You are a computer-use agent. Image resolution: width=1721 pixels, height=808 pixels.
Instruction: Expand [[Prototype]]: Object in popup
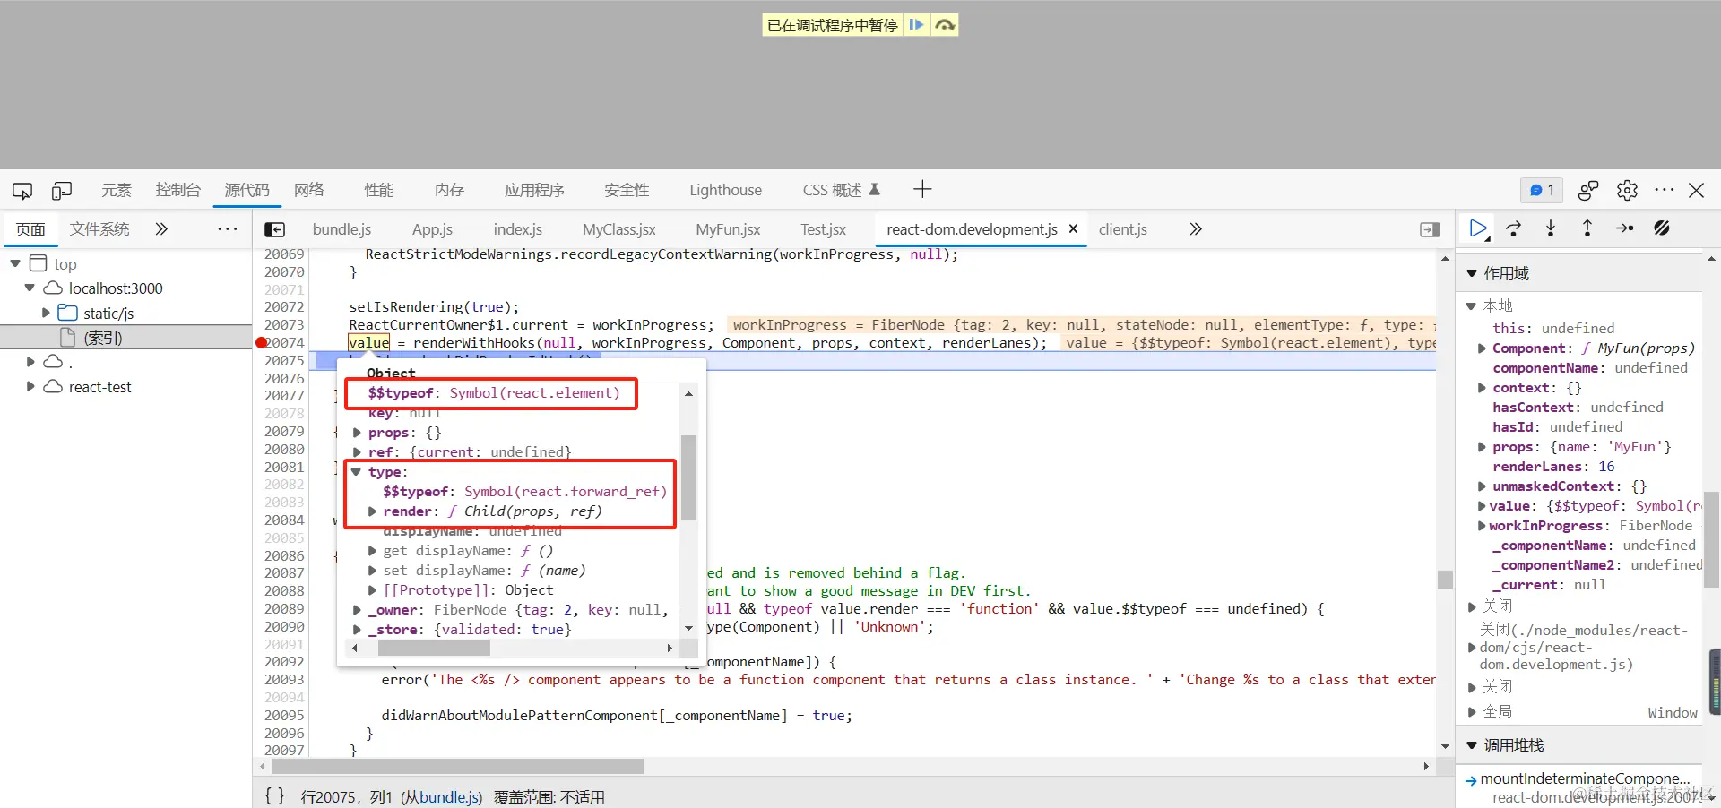click(373, 590)
